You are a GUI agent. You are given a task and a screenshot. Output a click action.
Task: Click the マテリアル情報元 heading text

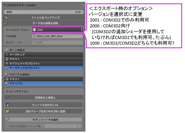[x=20, y=75]
